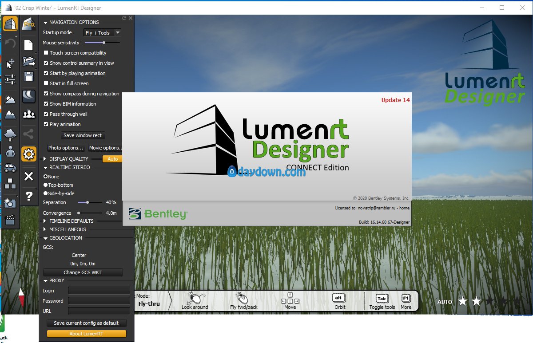Screen dimensions: 533x343
Task: Enable Touch-screen compatibility checkbox
Action: point(46,53)
